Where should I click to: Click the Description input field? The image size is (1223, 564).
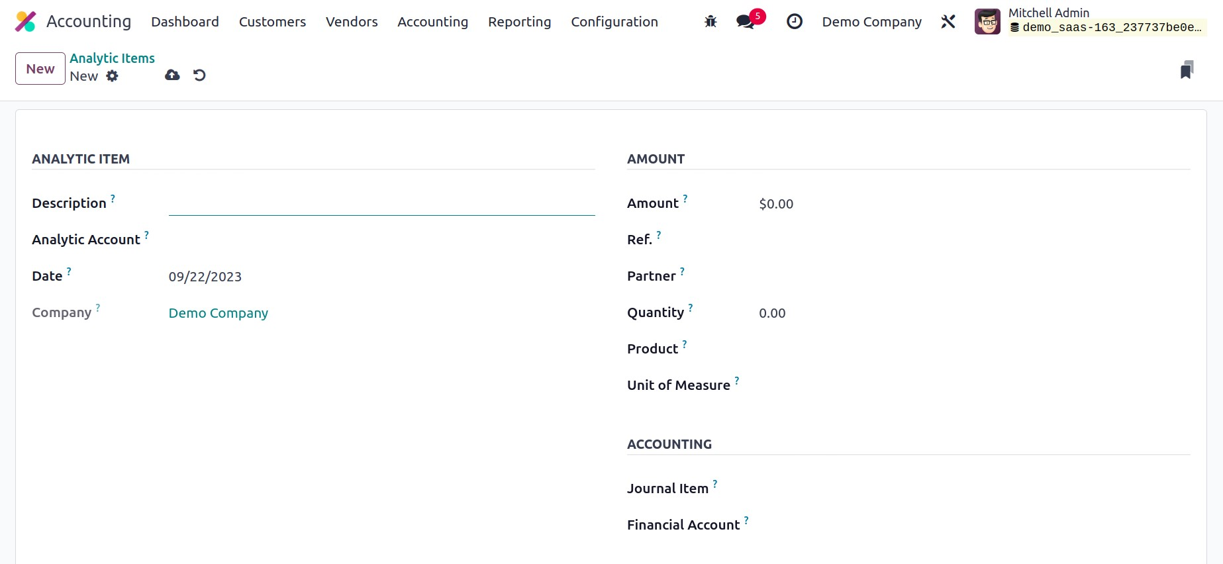click(x=381, y=204)
